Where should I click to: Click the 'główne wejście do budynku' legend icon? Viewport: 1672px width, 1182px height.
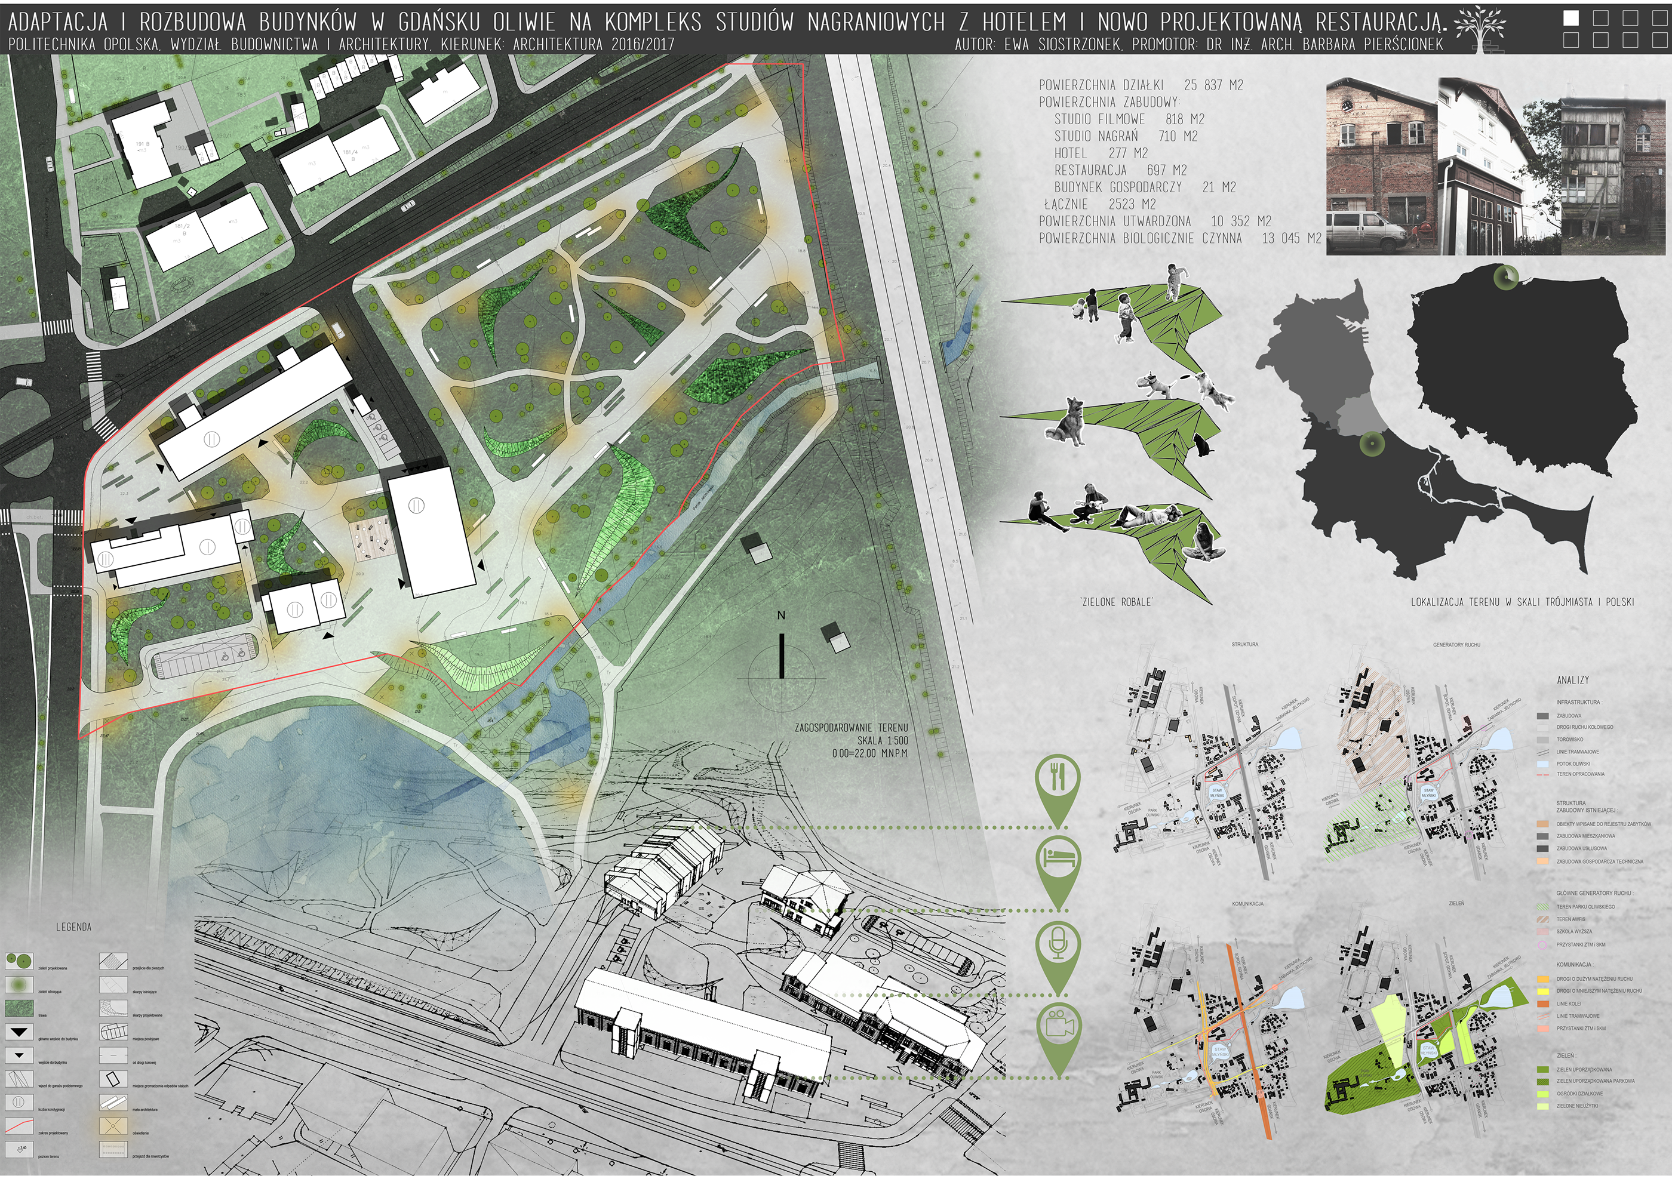pyautogui.click(x=20, y=1033)
